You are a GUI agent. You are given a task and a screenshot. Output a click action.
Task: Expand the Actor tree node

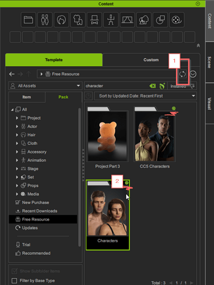pyautogui.click(x=17, y=127)
